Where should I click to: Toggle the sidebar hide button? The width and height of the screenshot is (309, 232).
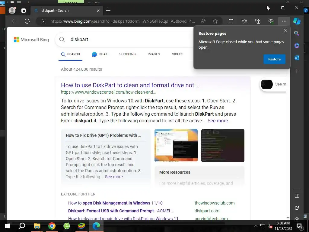point(297,196)
